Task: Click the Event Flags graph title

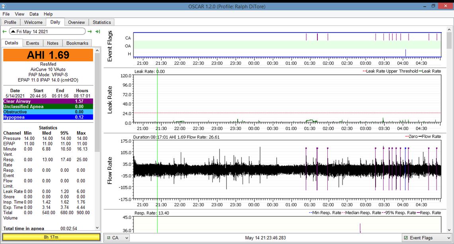Action: tap(110, 46)
